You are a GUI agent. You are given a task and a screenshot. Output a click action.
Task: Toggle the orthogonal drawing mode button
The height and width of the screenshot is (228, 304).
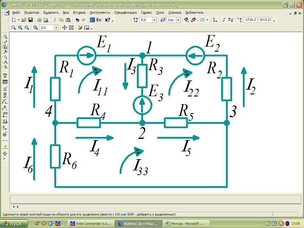pyautogui.click(x=224, y=20)
